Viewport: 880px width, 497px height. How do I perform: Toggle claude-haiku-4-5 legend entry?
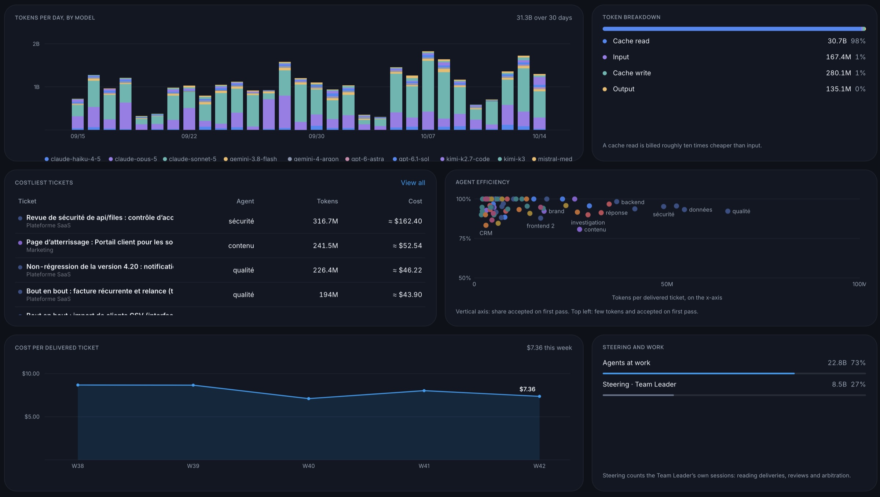point(73,159)
